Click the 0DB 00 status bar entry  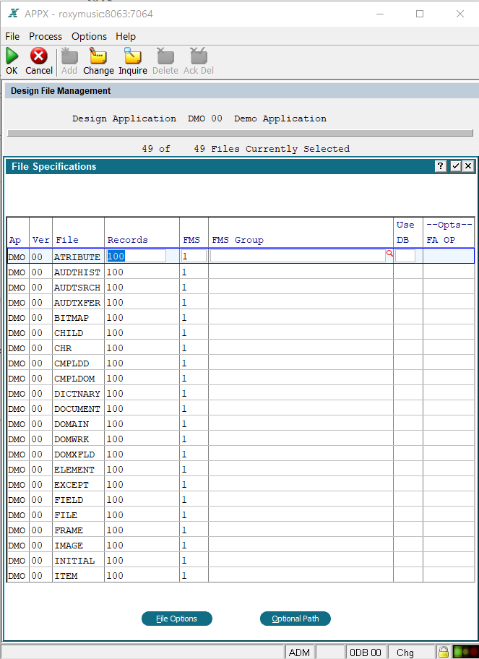coord(365,652)
